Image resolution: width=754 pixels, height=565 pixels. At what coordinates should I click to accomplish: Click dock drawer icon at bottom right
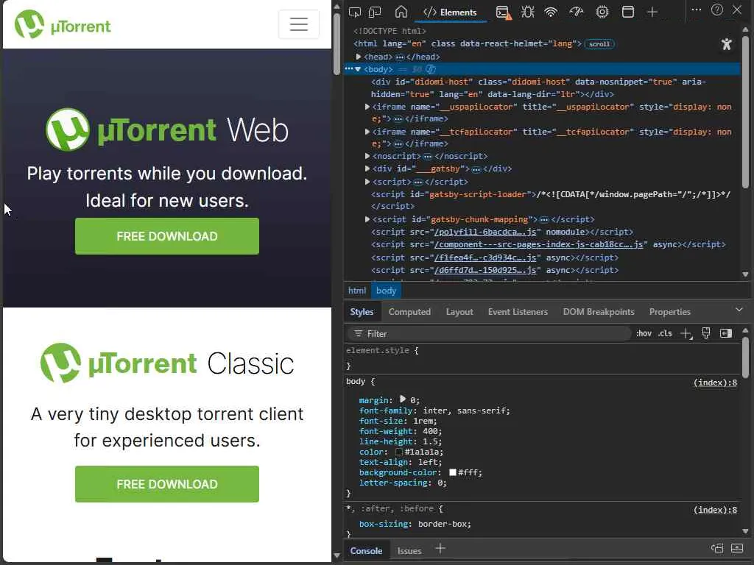coord(736,548)
